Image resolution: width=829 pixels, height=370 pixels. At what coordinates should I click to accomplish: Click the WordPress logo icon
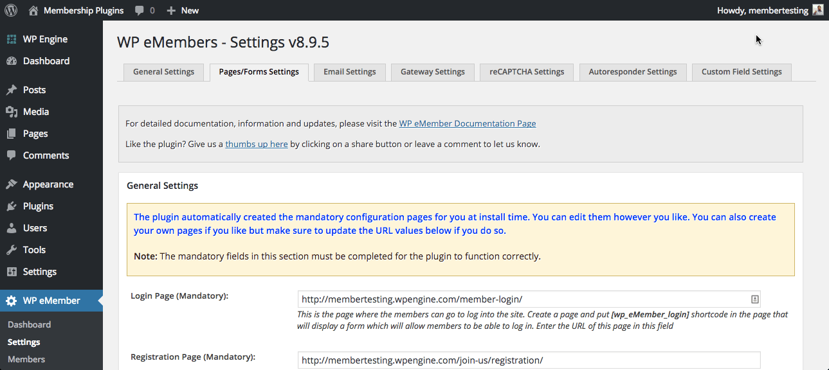point(11,10)
